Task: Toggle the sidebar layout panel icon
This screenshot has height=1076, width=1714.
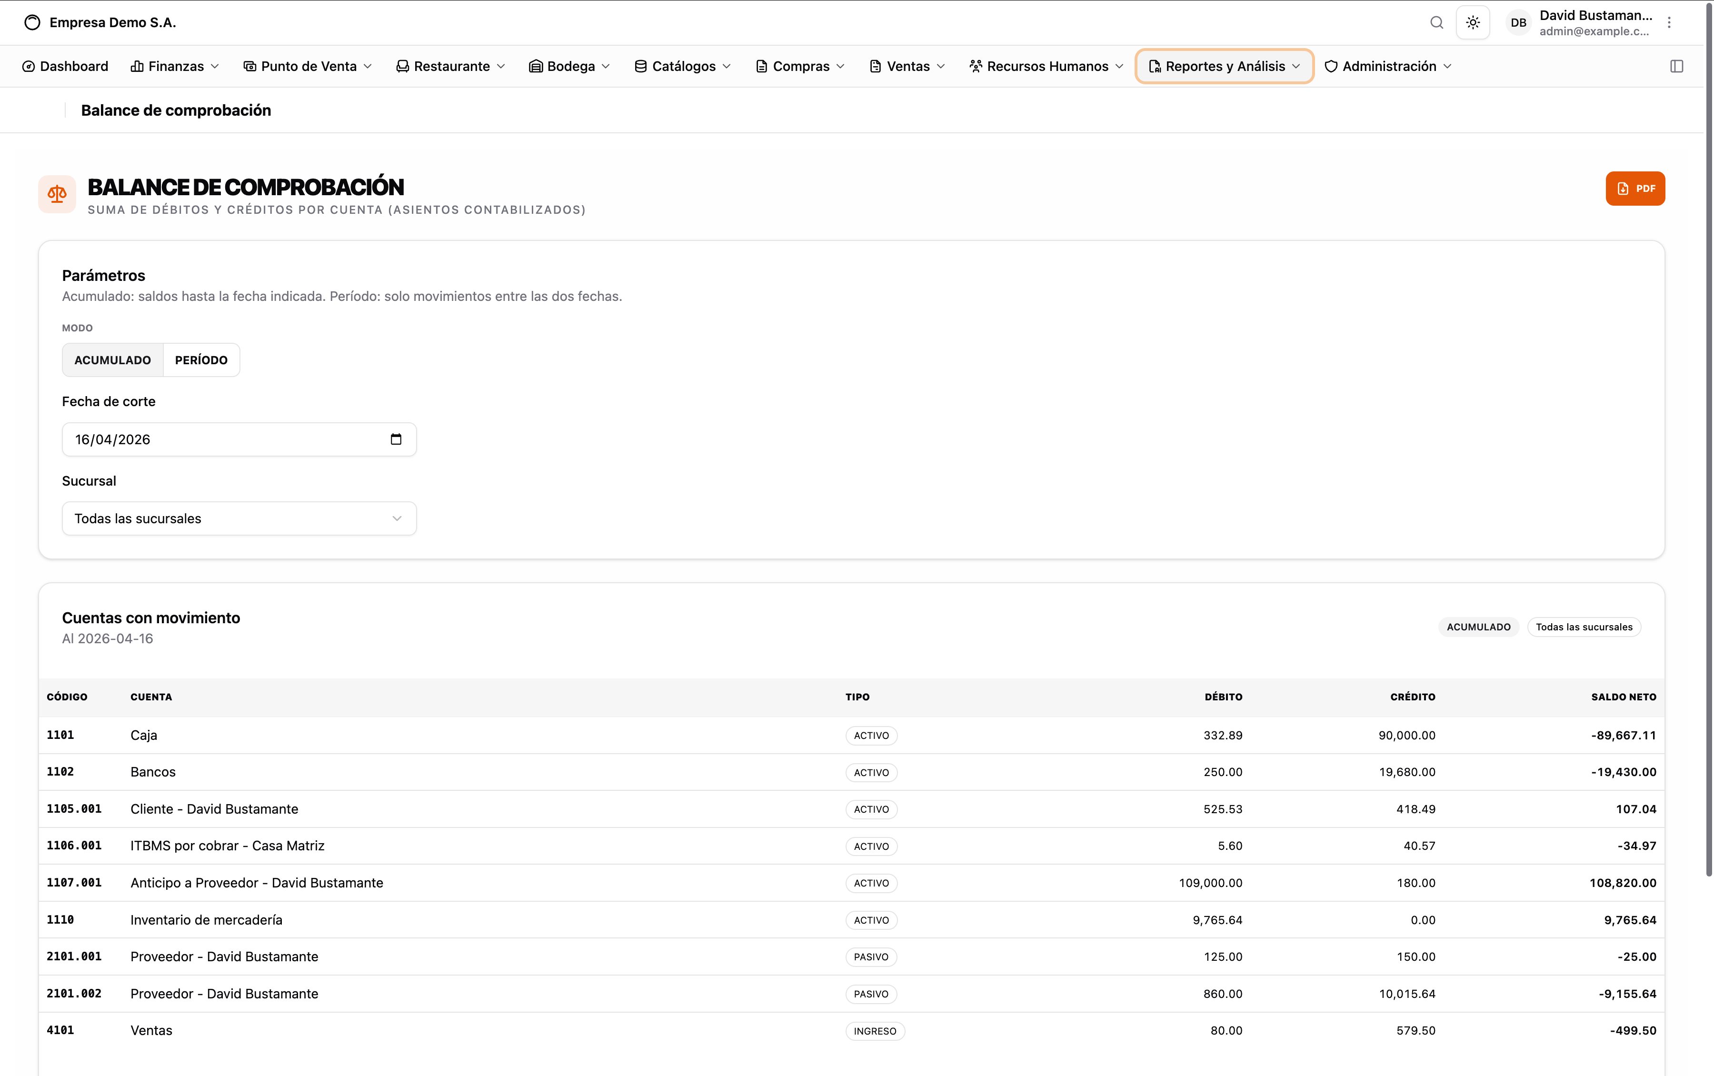Action: coord(1677,66)
